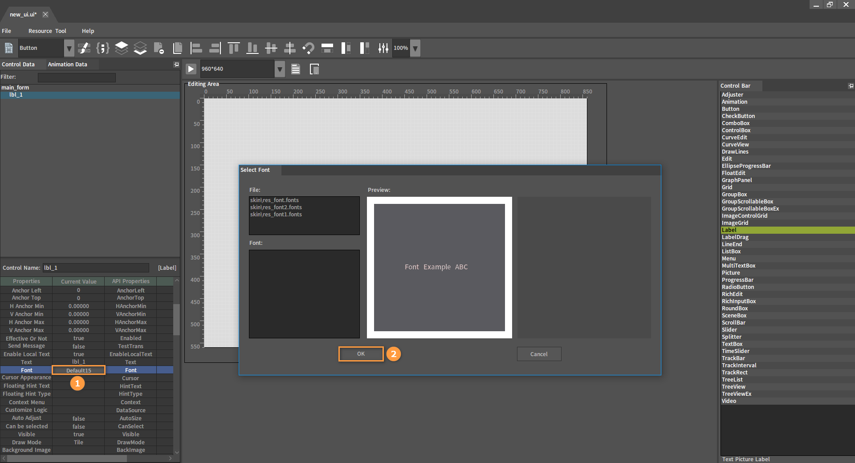Click the Control Name field lbl_1
This screenshot has height=463, width=855.
point(96,268)
